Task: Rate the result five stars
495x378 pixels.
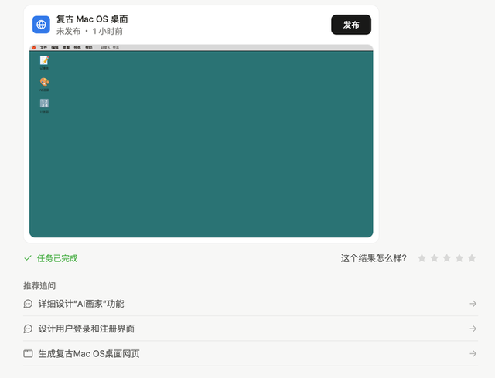Action: (x=472, y=258)
